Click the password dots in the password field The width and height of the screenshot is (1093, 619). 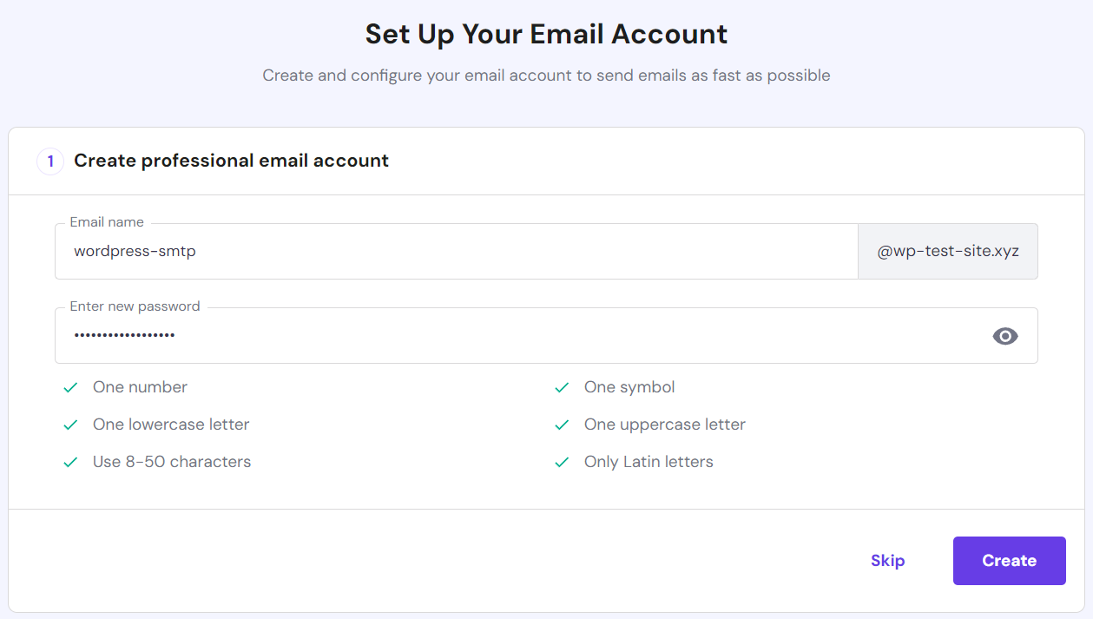[x=124, y=335]
